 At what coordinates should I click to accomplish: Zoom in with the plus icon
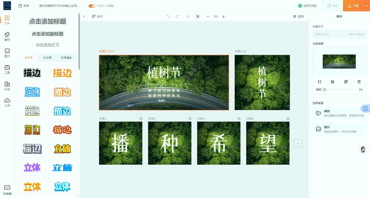[224, 17]
